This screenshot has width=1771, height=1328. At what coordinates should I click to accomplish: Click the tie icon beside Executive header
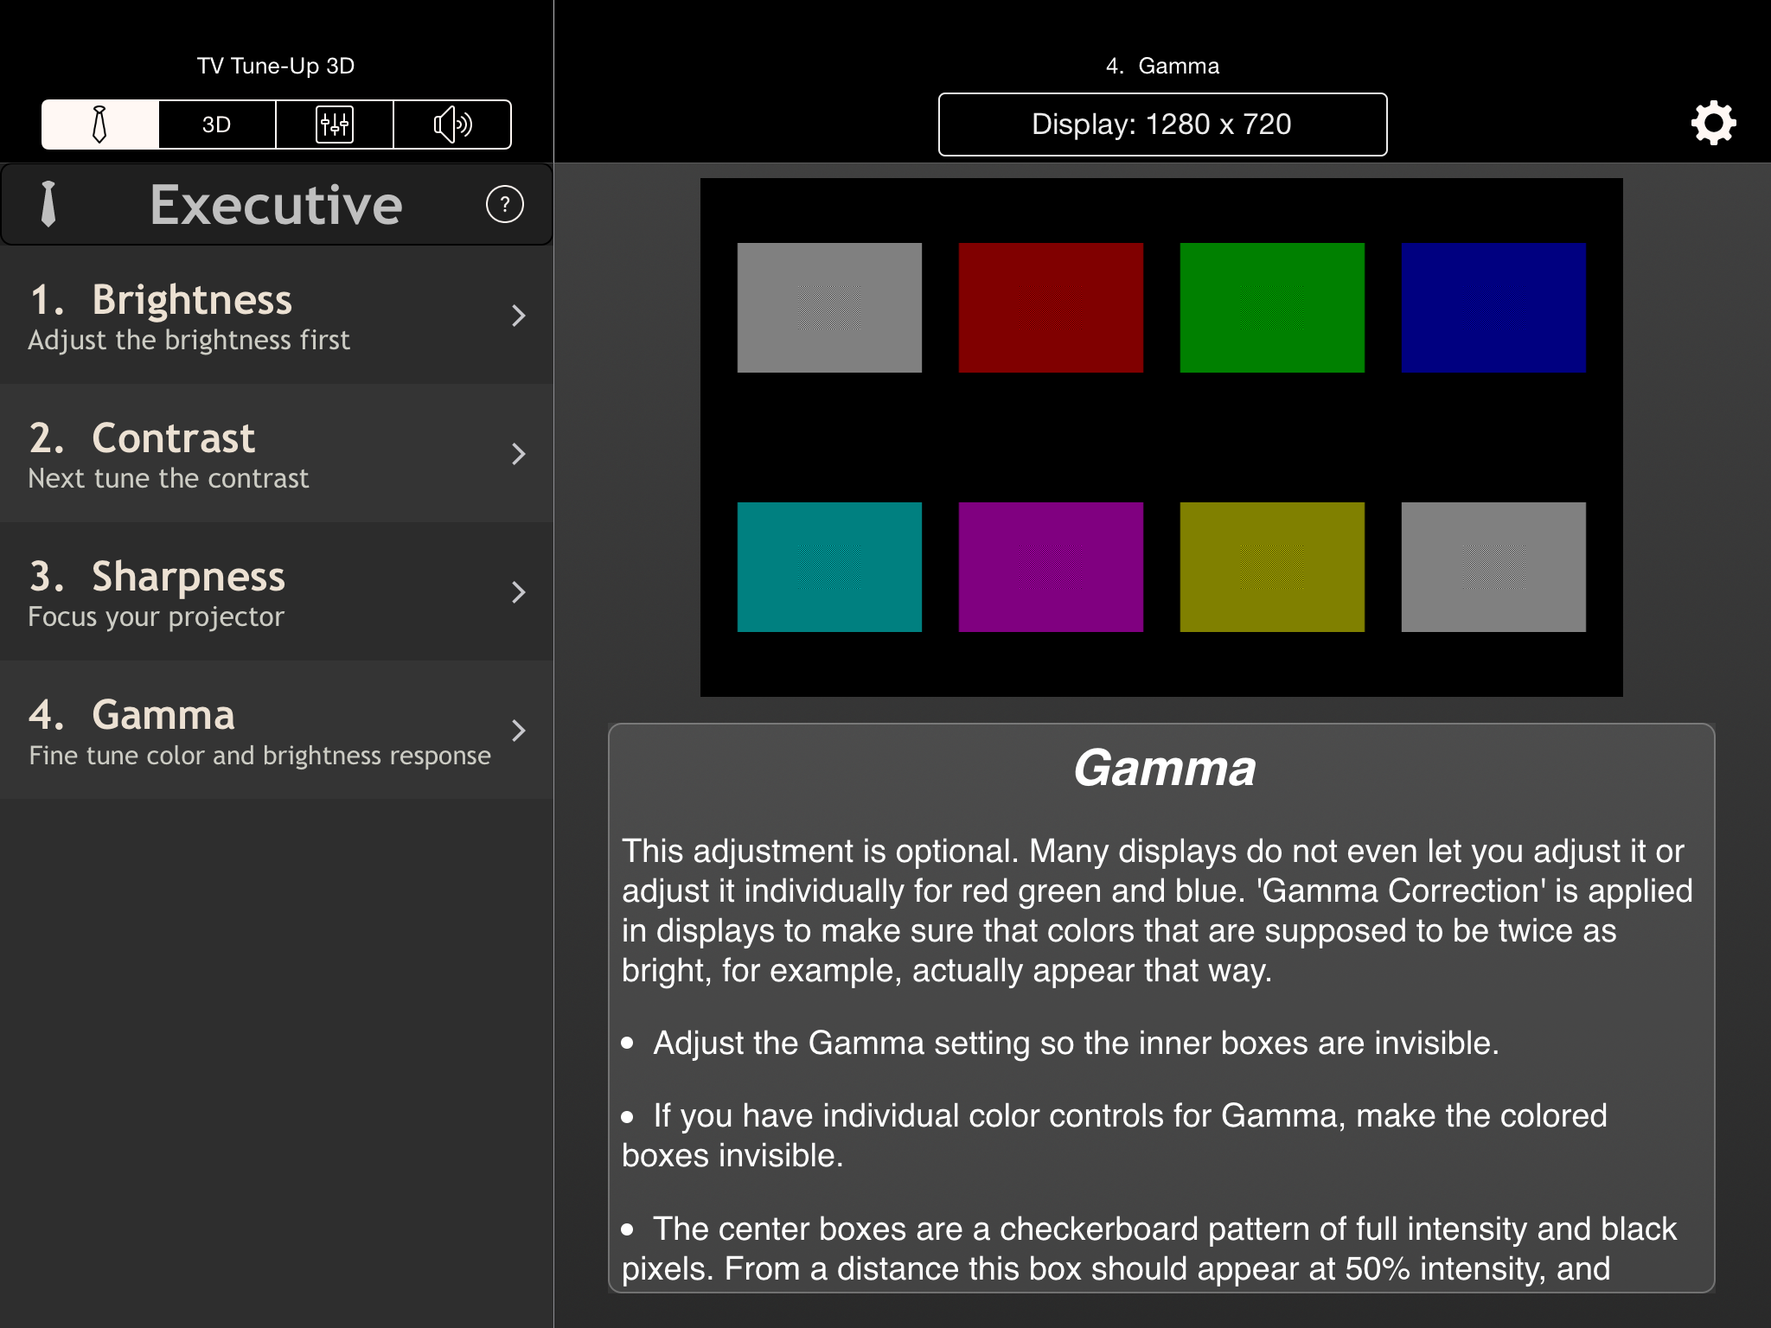point(48,205)
